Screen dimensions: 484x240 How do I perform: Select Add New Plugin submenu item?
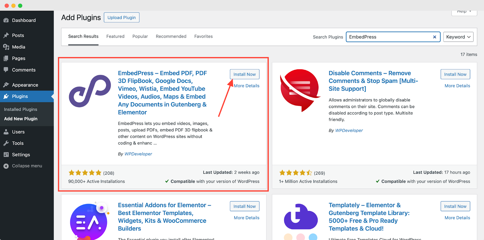(21, 119)
